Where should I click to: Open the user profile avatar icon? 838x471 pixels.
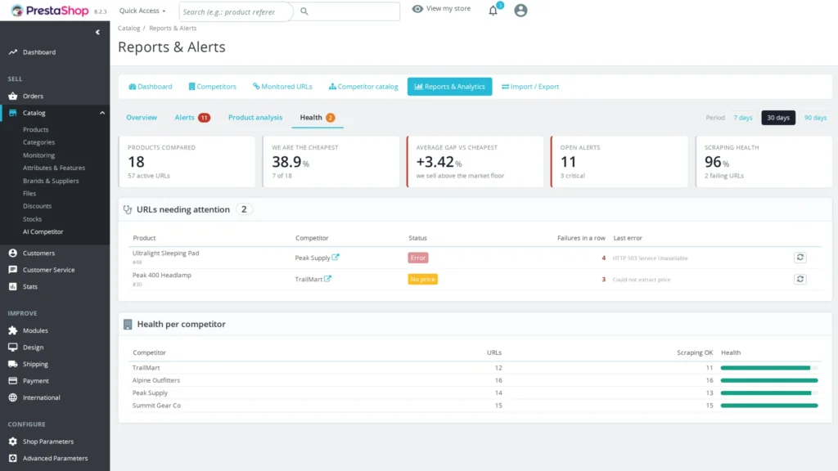[520, 10]
